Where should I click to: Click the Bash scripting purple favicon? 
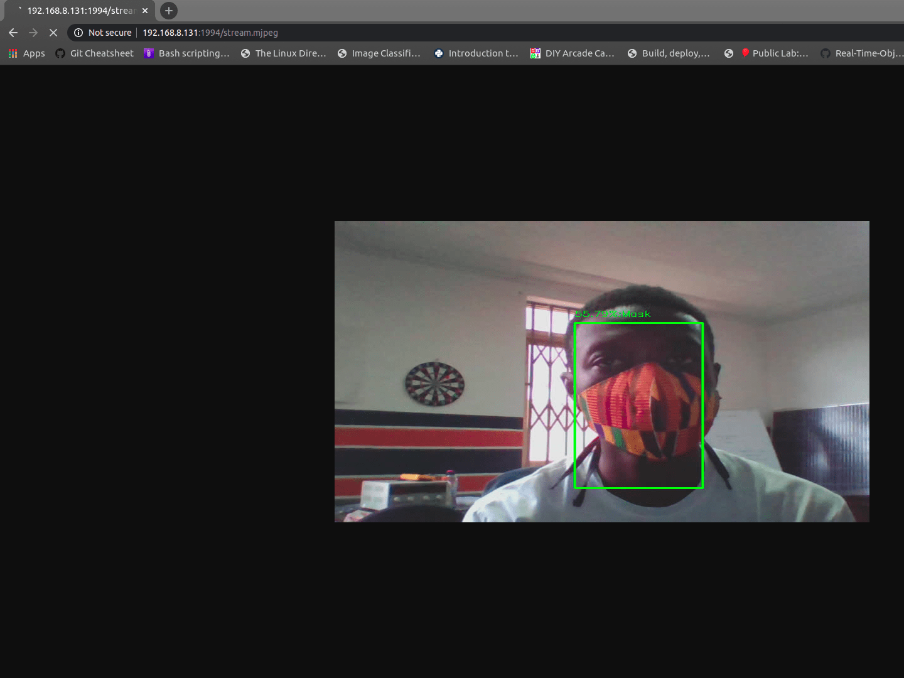click(149, 53)
